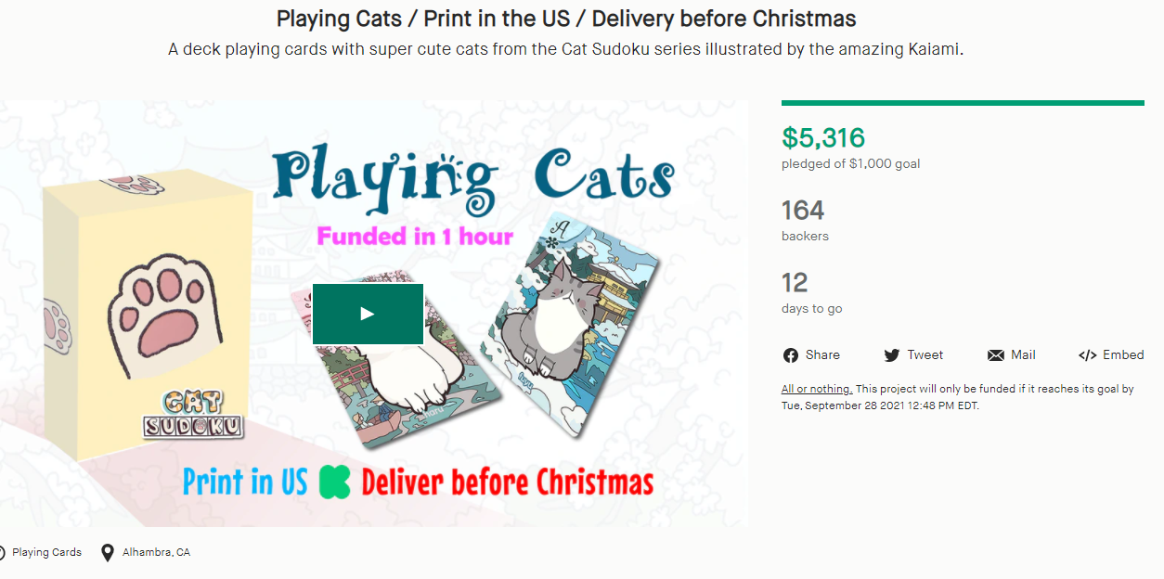
Task: Click the Facebook Share icon
Action: [x=791, y=355]
